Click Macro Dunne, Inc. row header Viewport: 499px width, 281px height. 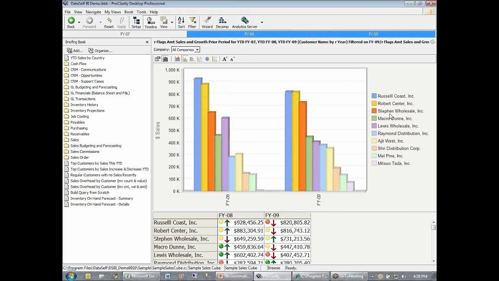coord(185,247)
